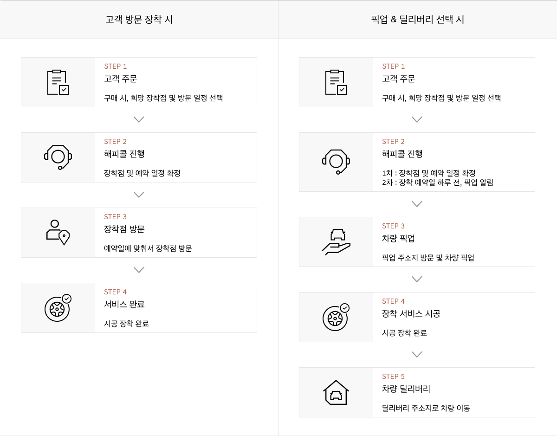Click the tire icon beside 서비스 완료

click(58, 308)
